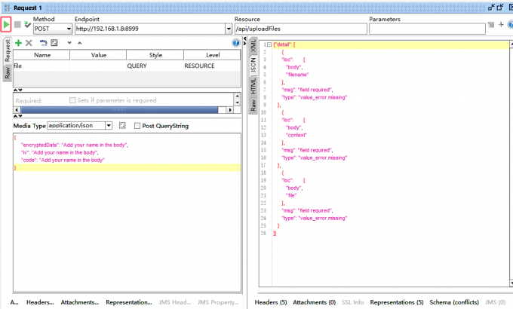Open the response Headers (5) tab
The image size is (513, 309).
click(x=271, y=302)
